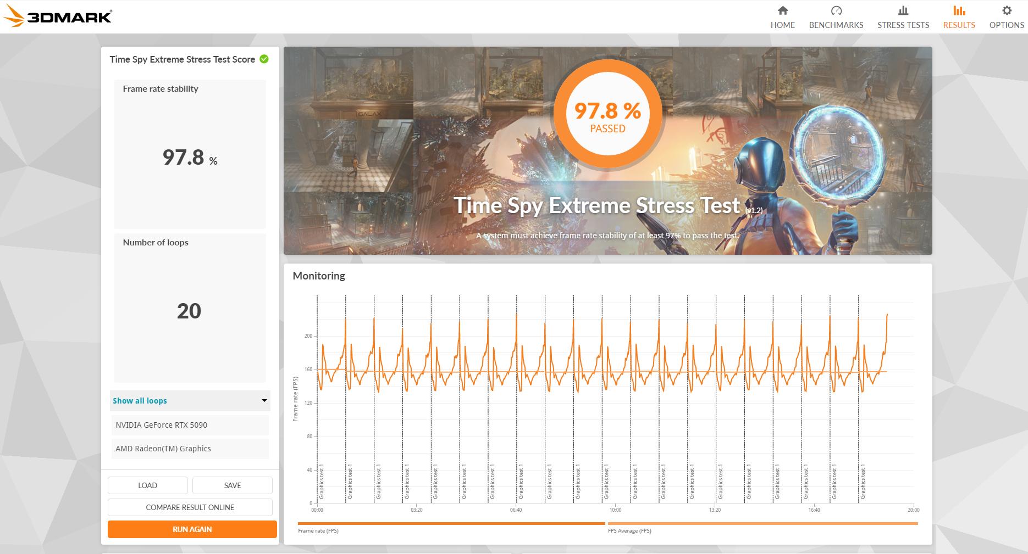Click the 97.8 % PASSED score circle

pyautogui.click(x=607, y=114)
